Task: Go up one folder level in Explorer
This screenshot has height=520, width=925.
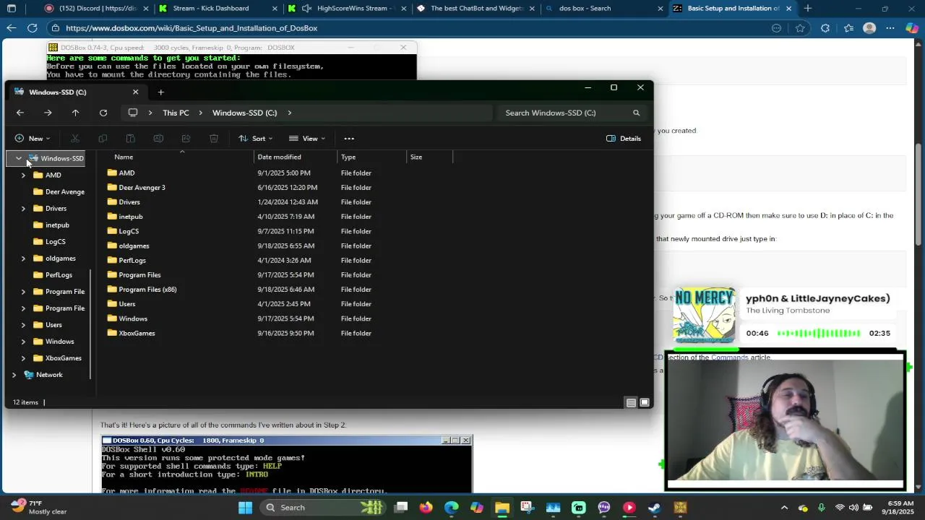Action: (75, 113)
